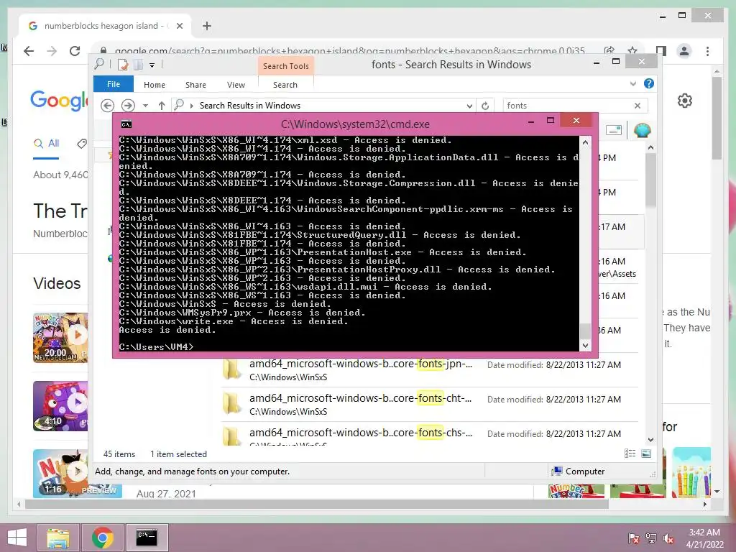Open Windows Start button
736x552 pixels.
coord(17,538)
